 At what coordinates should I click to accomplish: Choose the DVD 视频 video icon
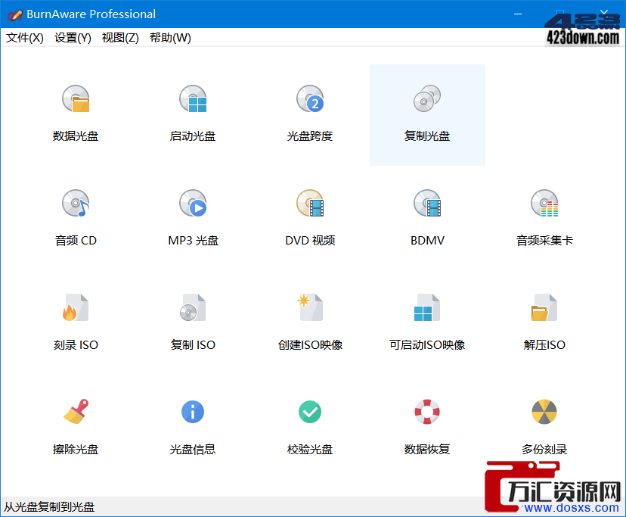tap(310, 203)
